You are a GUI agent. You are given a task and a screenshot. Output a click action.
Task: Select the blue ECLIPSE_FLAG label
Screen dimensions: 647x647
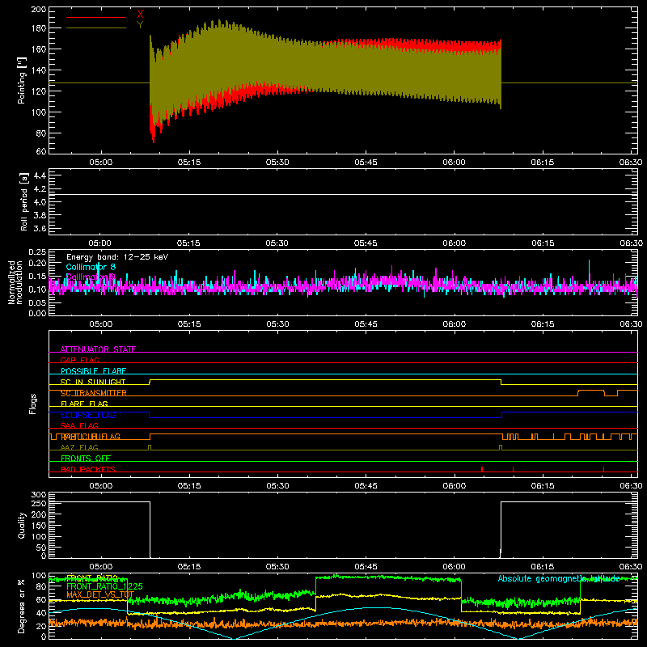(x=88, y=415)
